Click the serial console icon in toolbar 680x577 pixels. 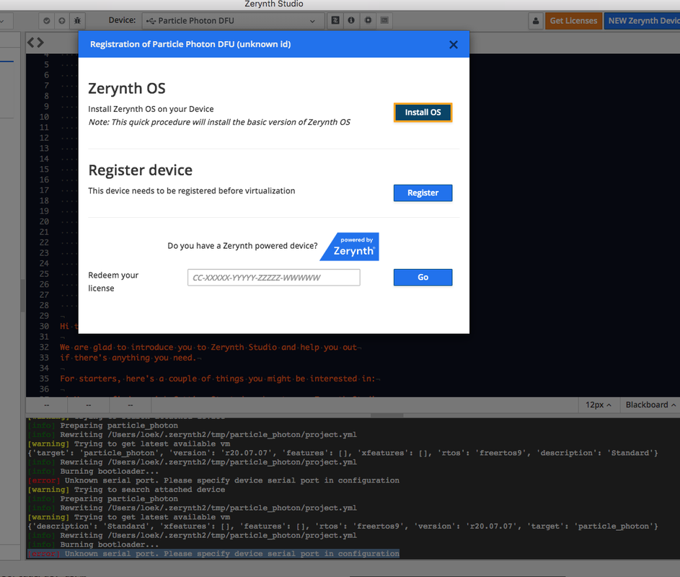[x=384, y=20]
